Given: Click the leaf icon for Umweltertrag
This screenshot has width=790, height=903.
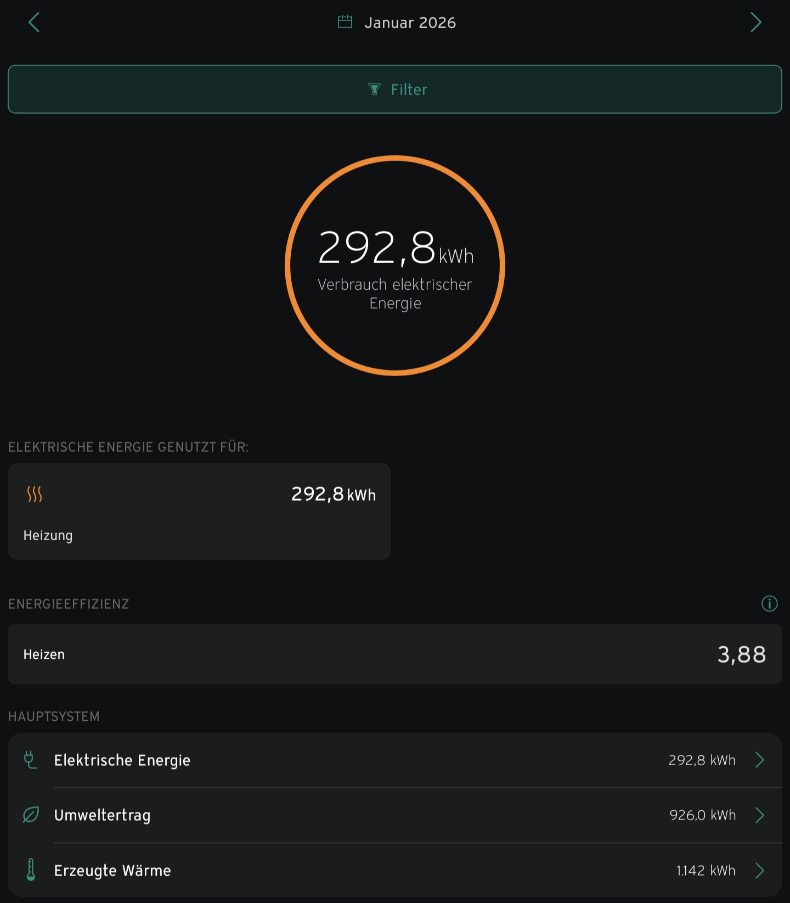Looking at the screenshot, I should pyautogui.click(x=31, y=815).
